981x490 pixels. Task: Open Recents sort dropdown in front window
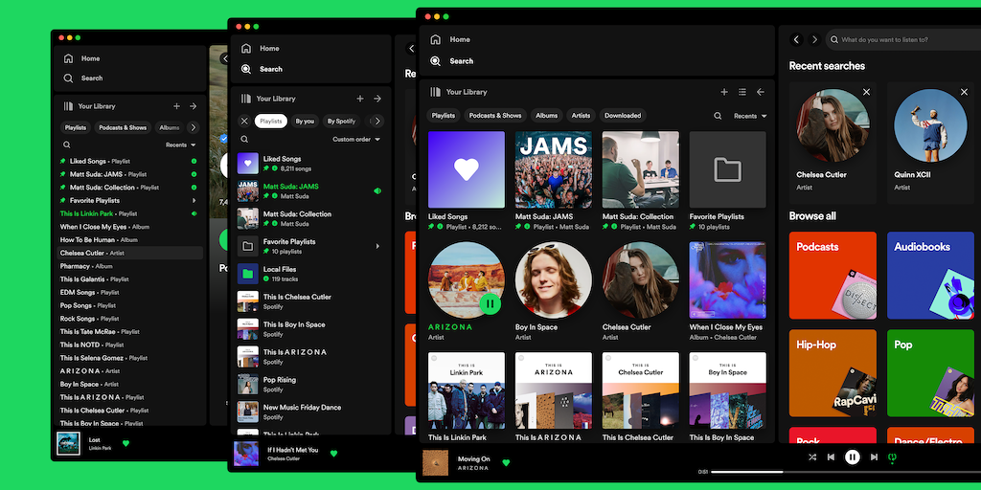[x=750, y=116]
